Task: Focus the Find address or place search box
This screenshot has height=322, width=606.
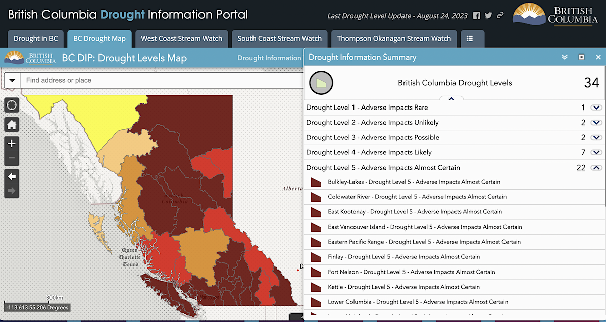Action: (162, 80)
